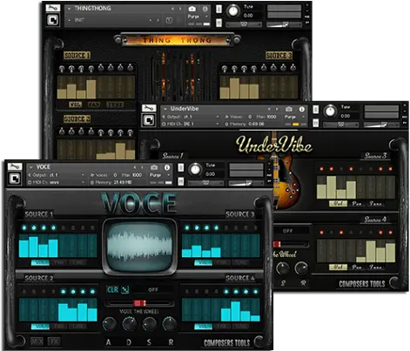This screenshot has height=351, width=410.
Task: Select the VOL tab under VOCE Source 1
Action: [40, 263]
